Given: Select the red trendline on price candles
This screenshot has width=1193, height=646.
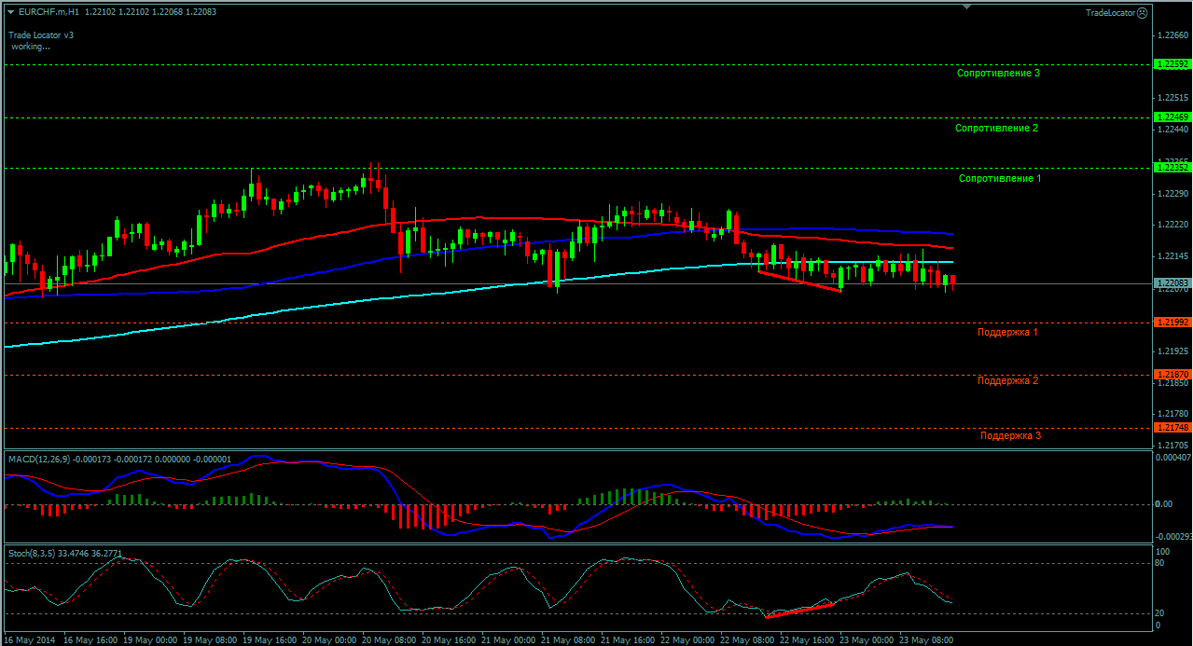Looking at the screenshot, I should click(800, 282).
